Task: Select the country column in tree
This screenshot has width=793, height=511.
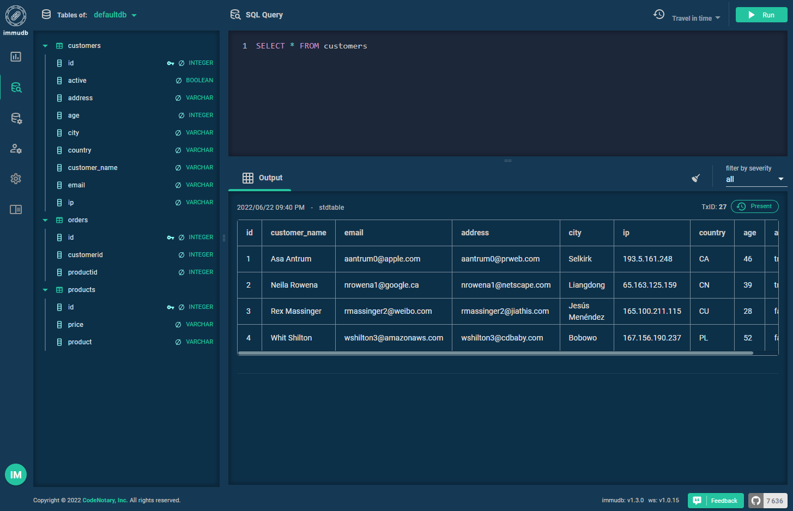Action: 80,150
